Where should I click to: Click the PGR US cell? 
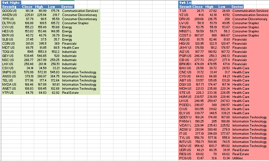point(185,56)
